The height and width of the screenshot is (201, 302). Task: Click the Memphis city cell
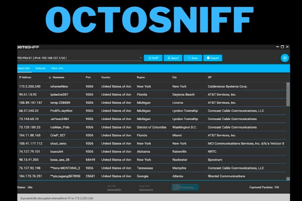(179, 168)
